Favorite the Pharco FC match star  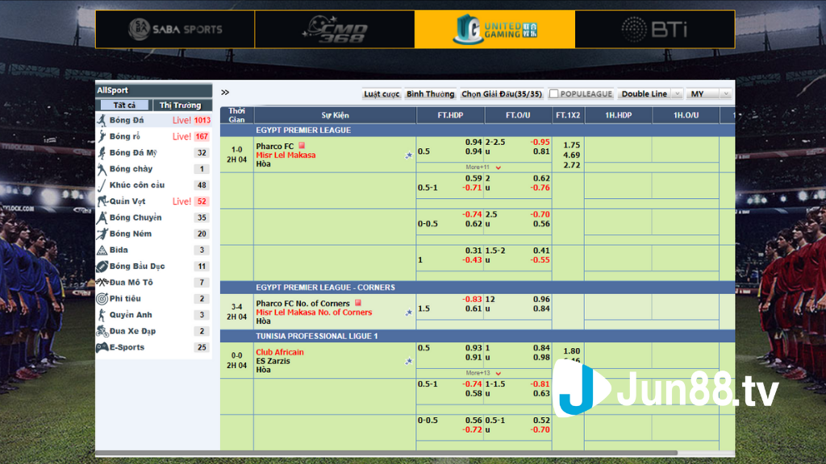(409, 155)
